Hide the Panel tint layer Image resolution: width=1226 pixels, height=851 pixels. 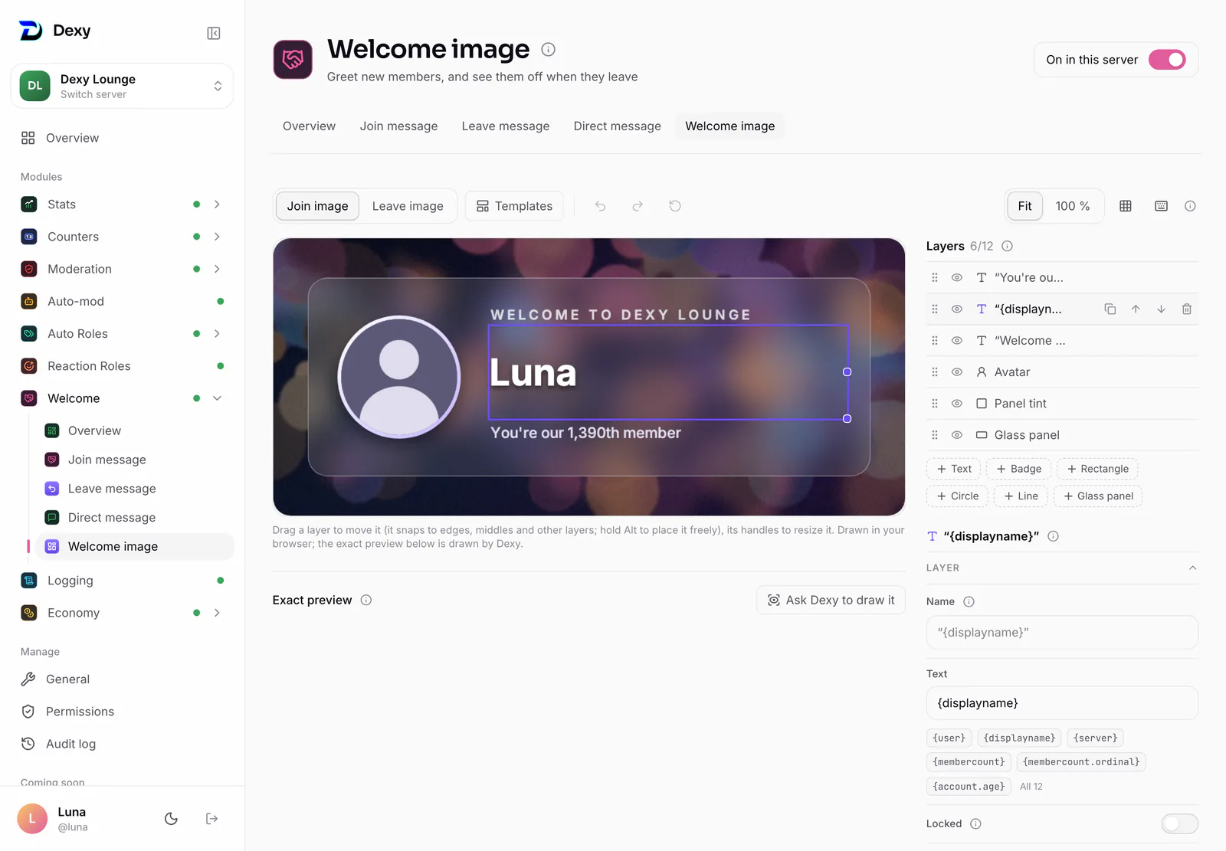pyautogui.click(x=957, y=404)
